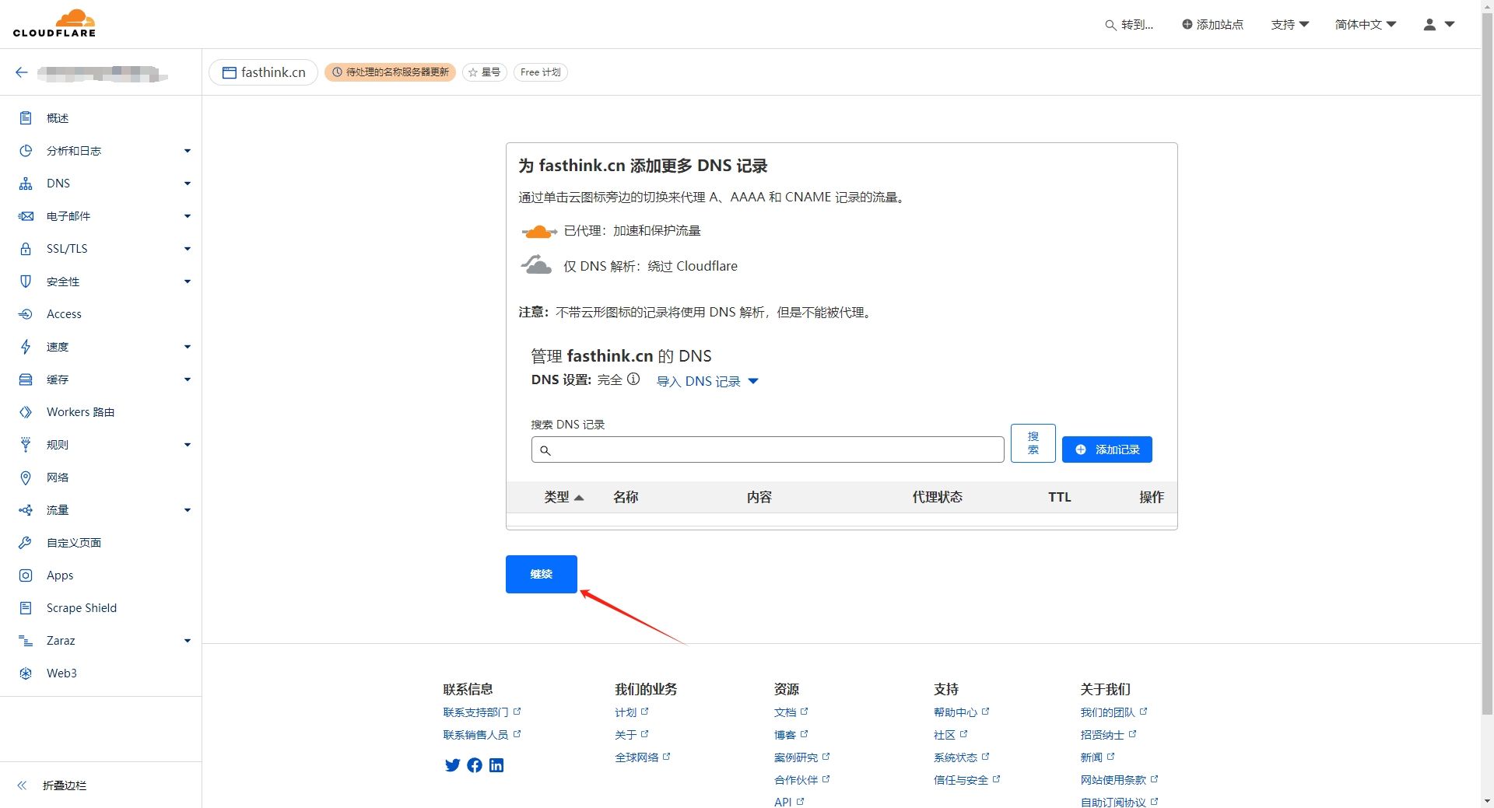Viewport: 1494px width, 808px height.
Task: Open the 联系支持部门 footer link
Action: pyautogui.click(x=482, y=712)
